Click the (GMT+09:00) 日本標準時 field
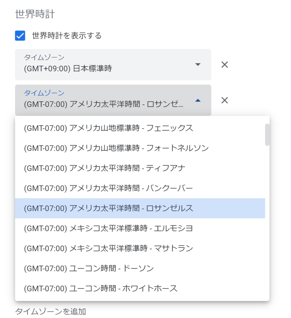291x318 pixels. coord(113,65)
